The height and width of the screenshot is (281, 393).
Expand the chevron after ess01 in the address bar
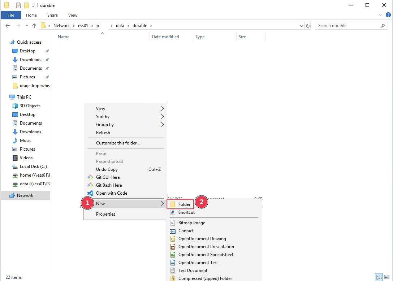(x=92, y=26)
